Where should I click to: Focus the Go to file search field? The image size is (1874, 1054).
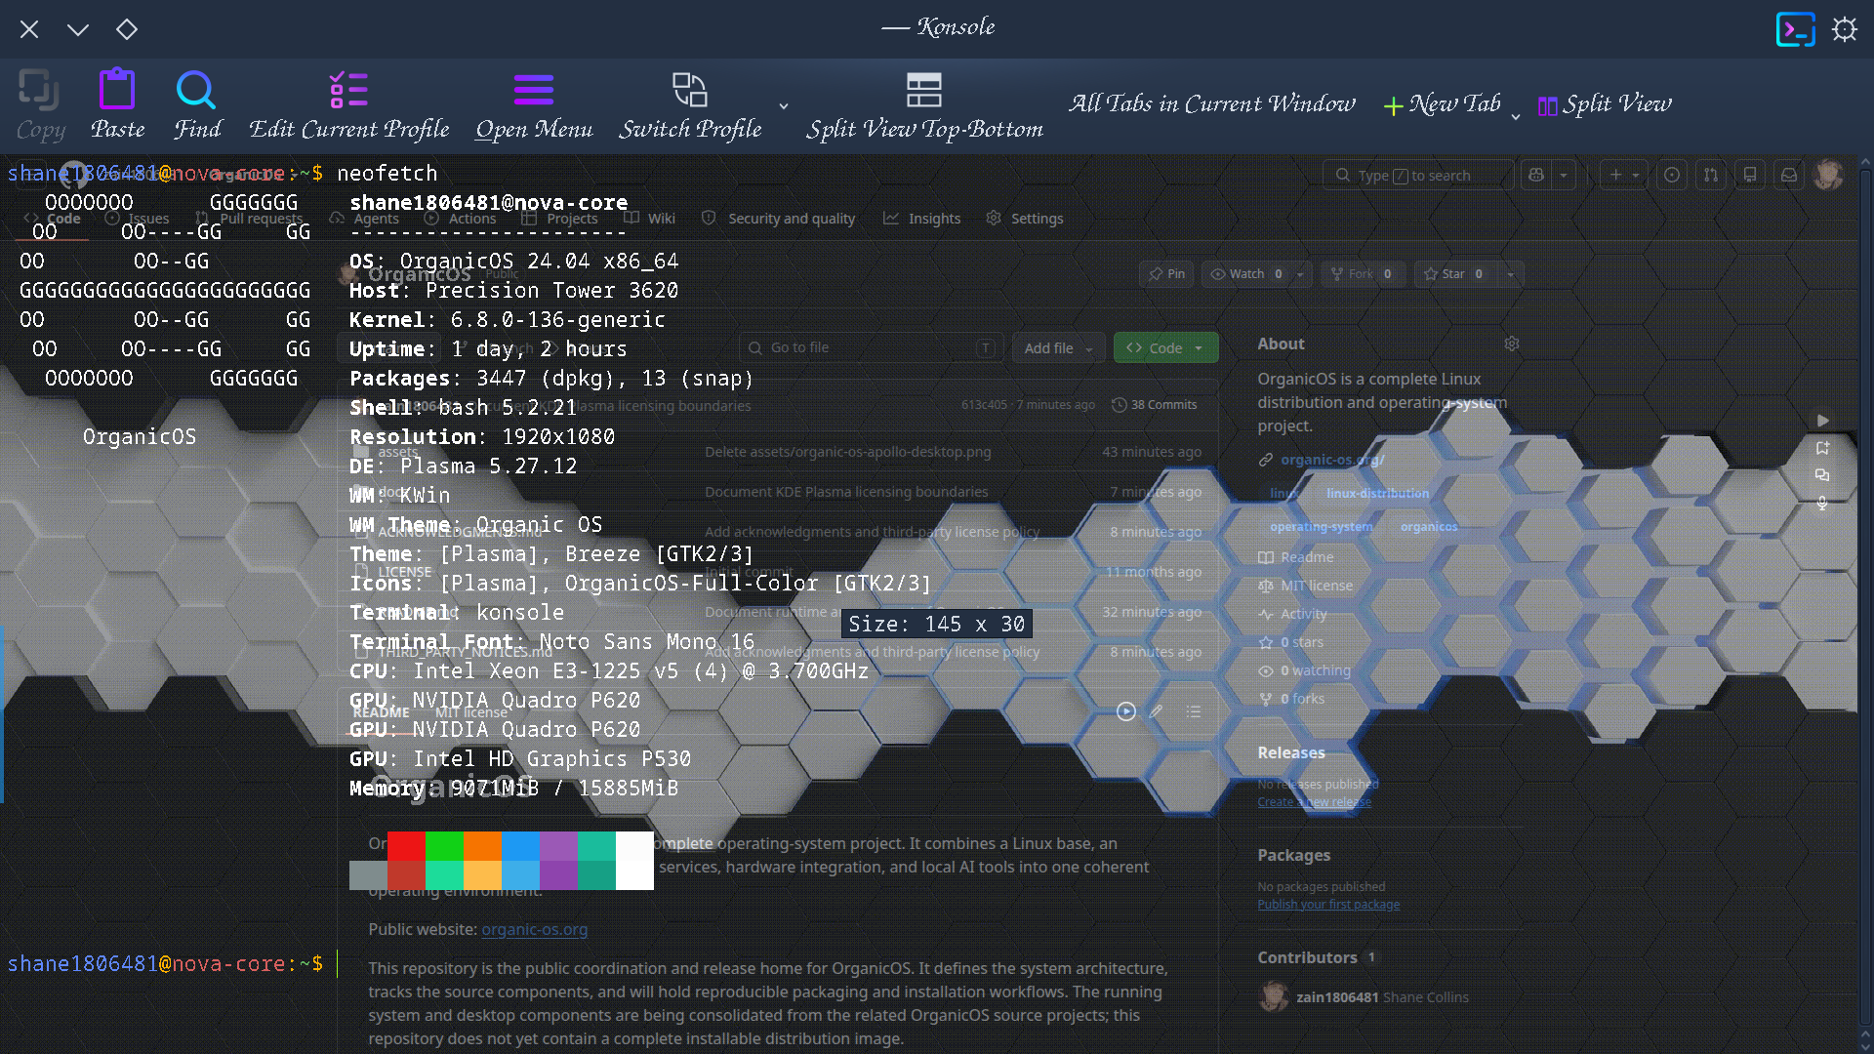click(870, 347)
